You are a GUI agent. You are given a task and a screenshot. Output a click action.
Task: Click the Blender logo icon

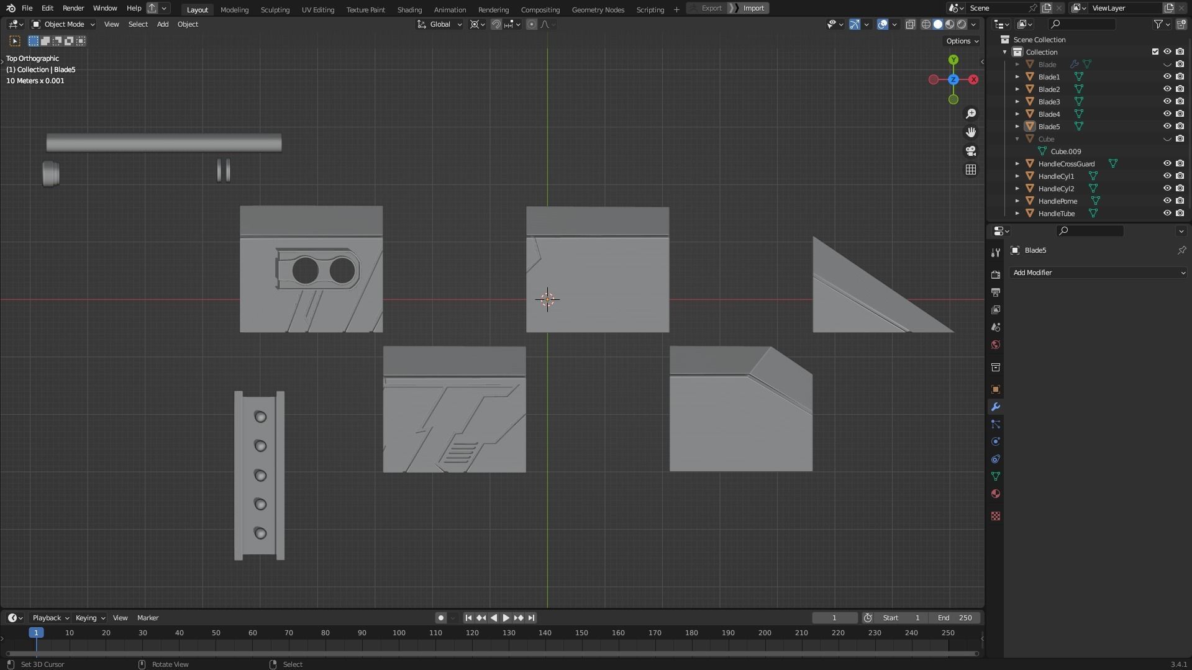pyautogui.click(x=11, y=8)
